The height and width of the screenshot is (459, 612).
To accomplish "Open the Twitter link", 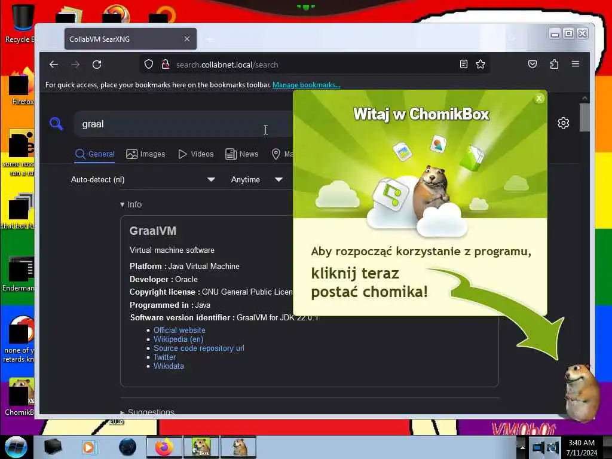I will 164,357.
